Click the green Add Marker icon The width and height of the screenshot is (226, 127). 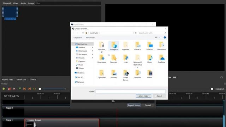[x=20, y=89]
